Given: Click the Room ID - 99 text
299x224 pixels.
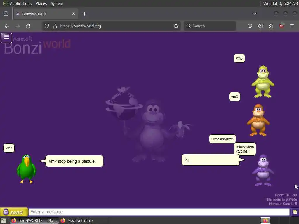Looking at the screenshot, I should pos(286,195).
